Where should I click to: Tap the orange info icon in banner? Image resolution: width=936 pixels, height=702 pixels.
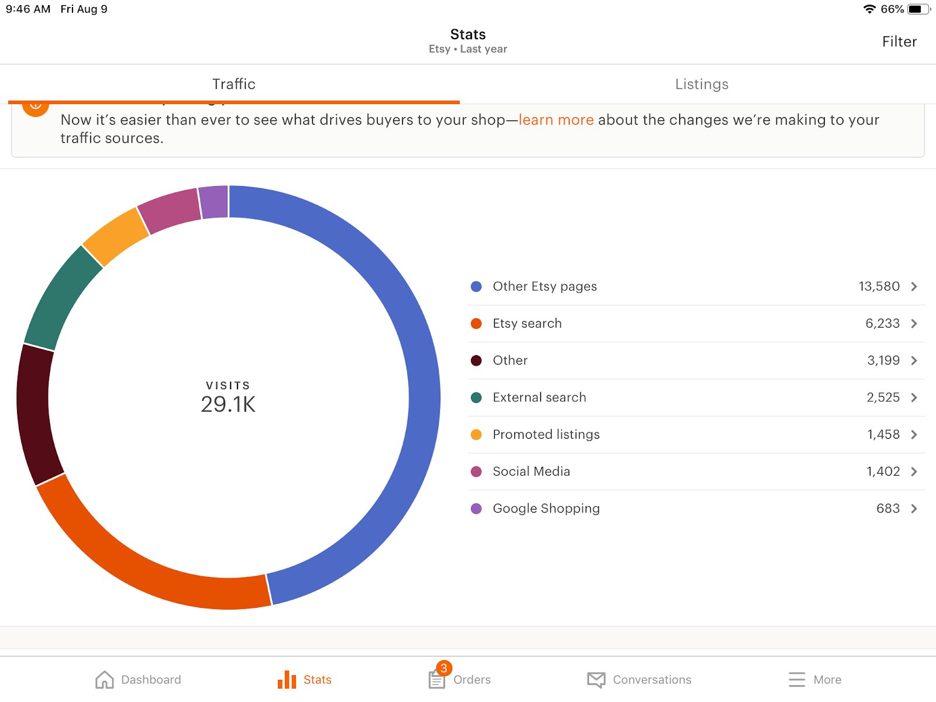pos(36,106)
